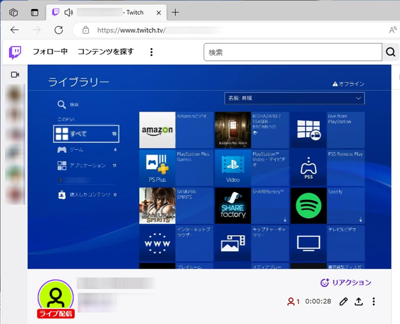Select ゲーム category in library
This screenshot has height=324, width=400.
coord(87,150)
